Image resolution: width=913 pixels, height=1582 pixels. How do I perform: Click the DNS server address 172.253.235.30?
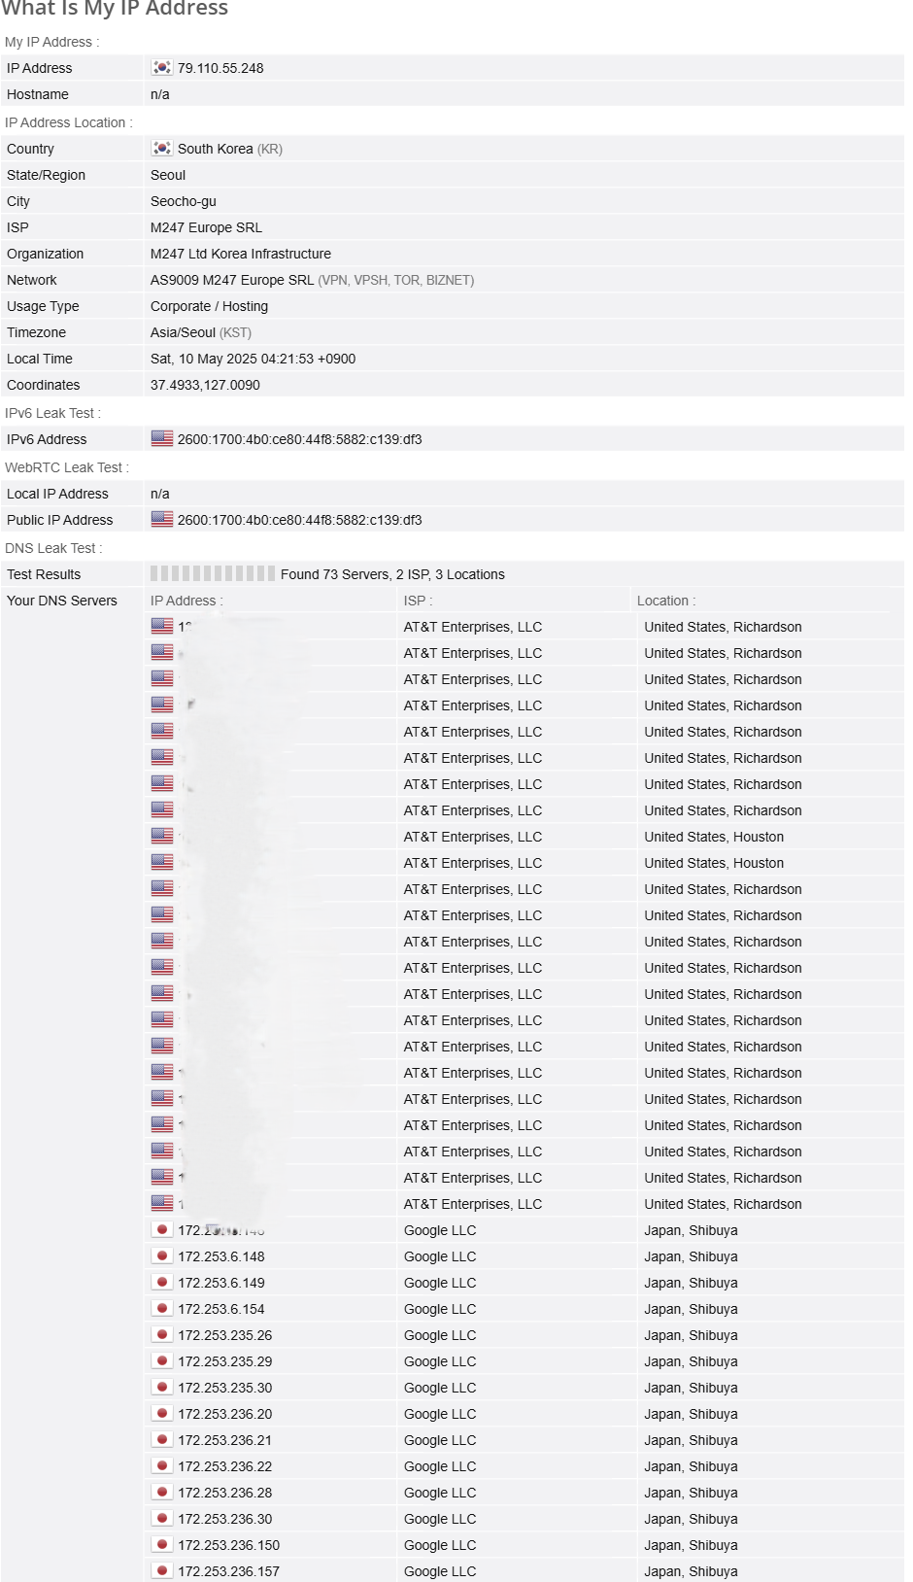224,1388
